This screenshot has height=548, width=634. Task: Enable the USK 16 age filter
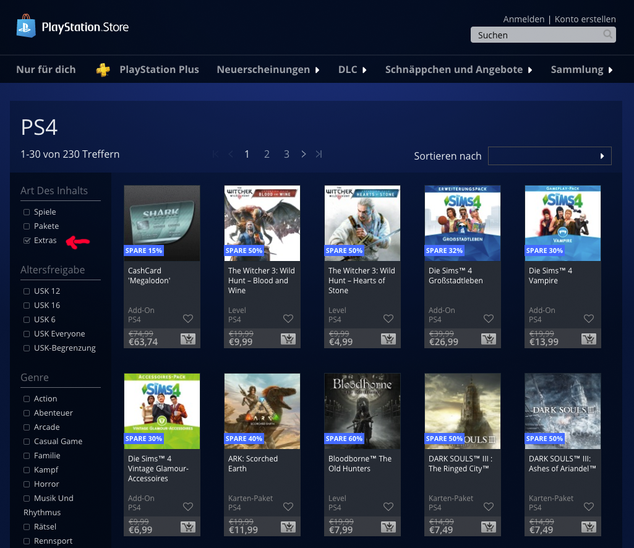(x=27, y=306)
